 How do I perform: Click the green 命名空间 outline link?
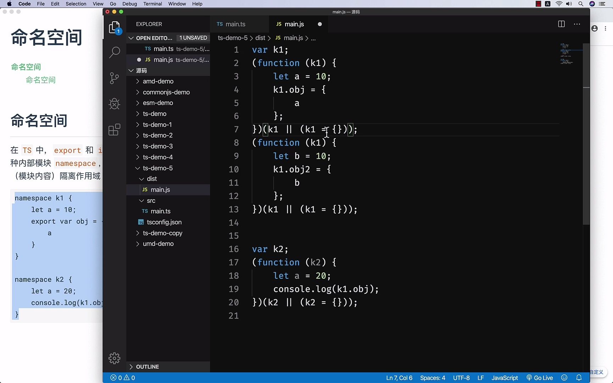tap(26, 67)
